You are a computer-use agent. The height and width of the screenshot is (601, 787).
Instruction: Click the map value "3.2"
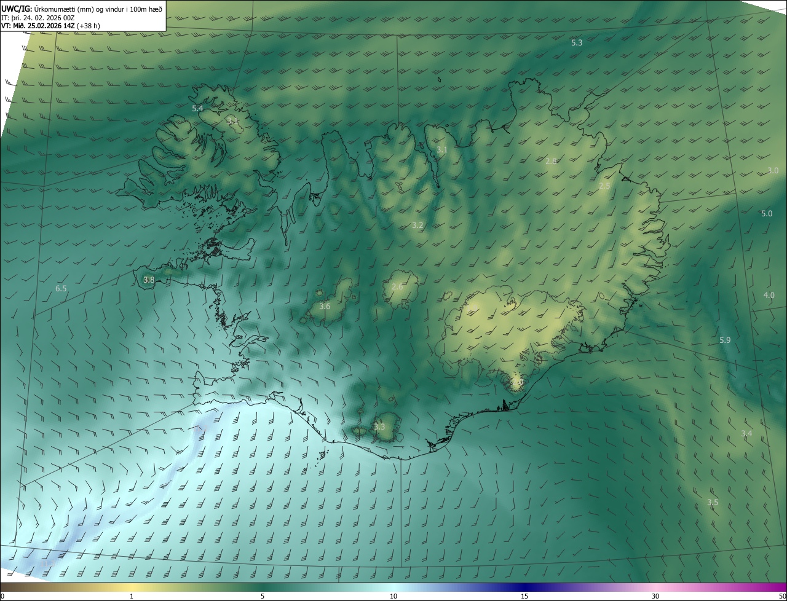[417, 225]
